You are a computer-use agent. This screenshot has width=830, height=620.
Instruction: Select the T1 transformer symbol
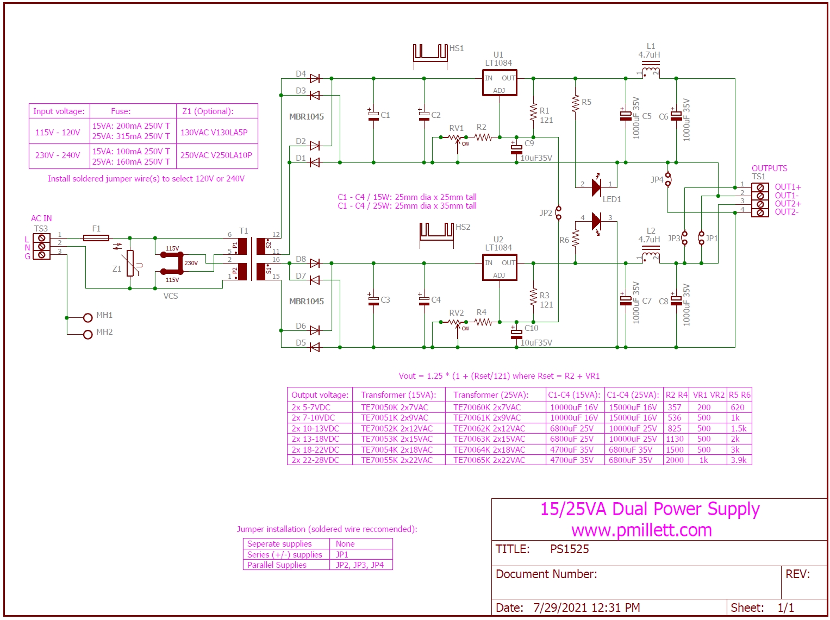pos(252,259)
